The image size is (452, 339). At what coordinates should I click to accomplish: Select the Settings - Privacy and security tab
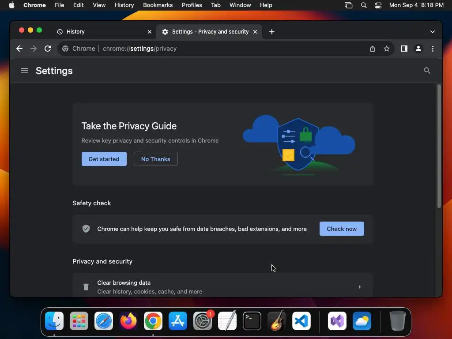209,32
